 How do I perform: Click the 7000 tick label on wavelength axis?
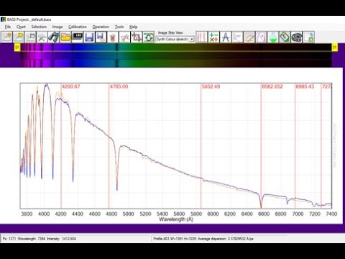[298, 214]
